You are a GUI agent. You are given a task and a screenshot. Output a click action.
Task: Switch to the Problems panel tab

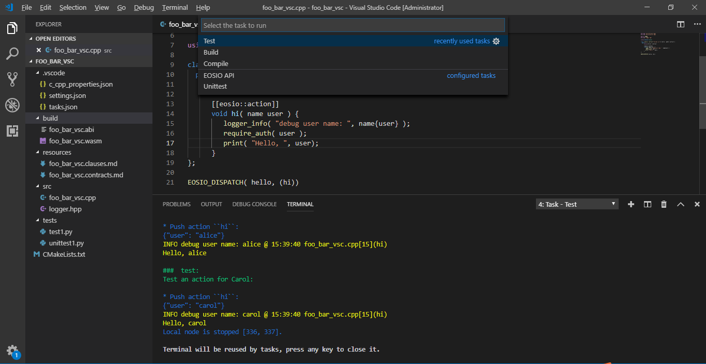point(177,204)
